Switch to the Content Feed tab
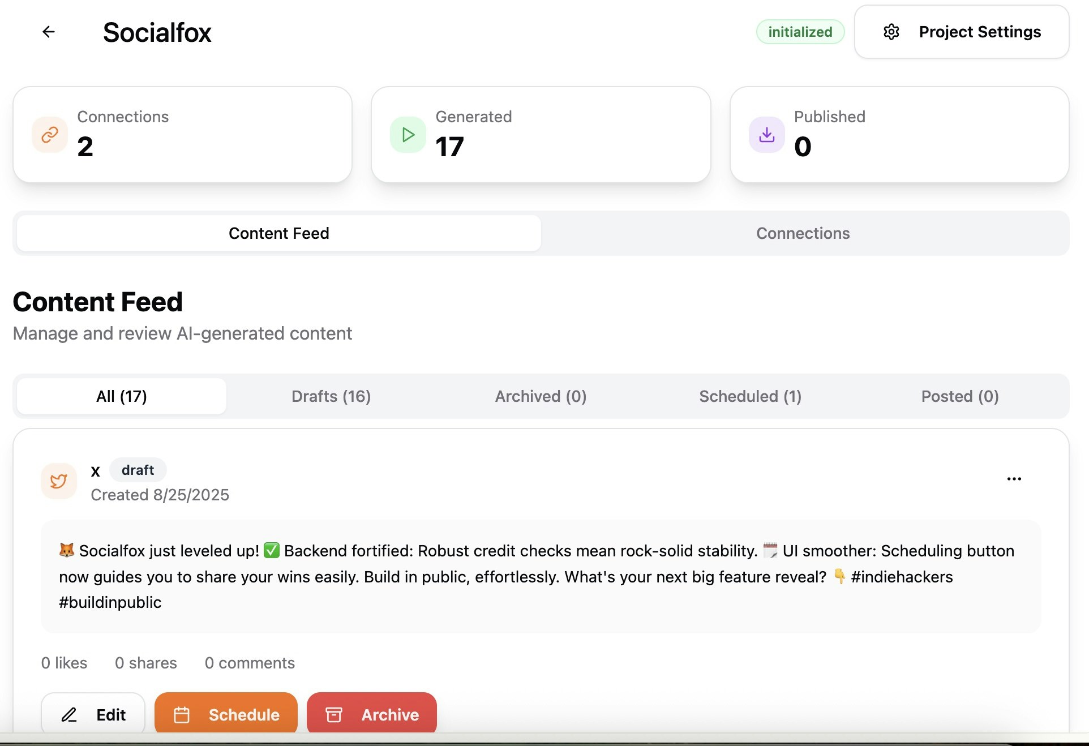1089x746 pixels. 279,233
